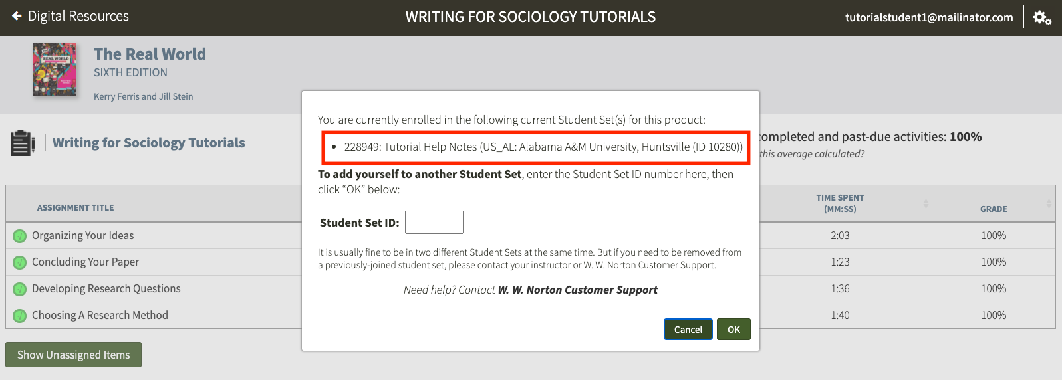Click the clipboard icon beside Writing for Sociology Tutorials
The height and width of the screenshot is (380, 1062).
[x=22, y=143]
